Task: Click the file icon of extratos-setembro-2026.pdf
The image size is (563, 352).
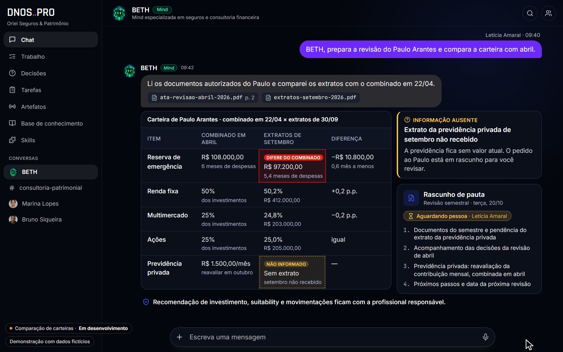Action: (x=268, y=97)
